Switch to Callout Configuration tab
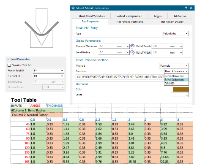The width and height of the screenshot is (197, 168). point(129,16)
